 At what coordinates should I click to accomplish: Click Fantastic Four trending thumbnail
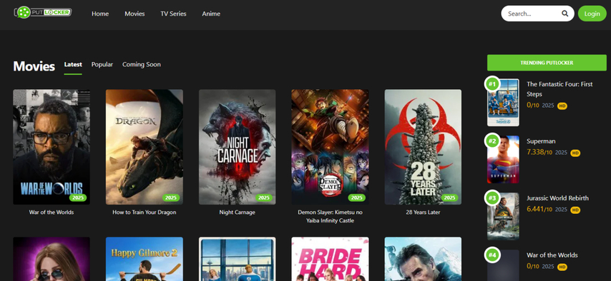pyautogui.click(x=503, y=102)
